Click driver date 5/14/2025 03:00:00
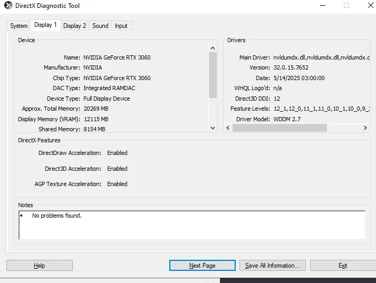Image resolution: width=376 pixels, height=283 pixels. pos(299,78)
